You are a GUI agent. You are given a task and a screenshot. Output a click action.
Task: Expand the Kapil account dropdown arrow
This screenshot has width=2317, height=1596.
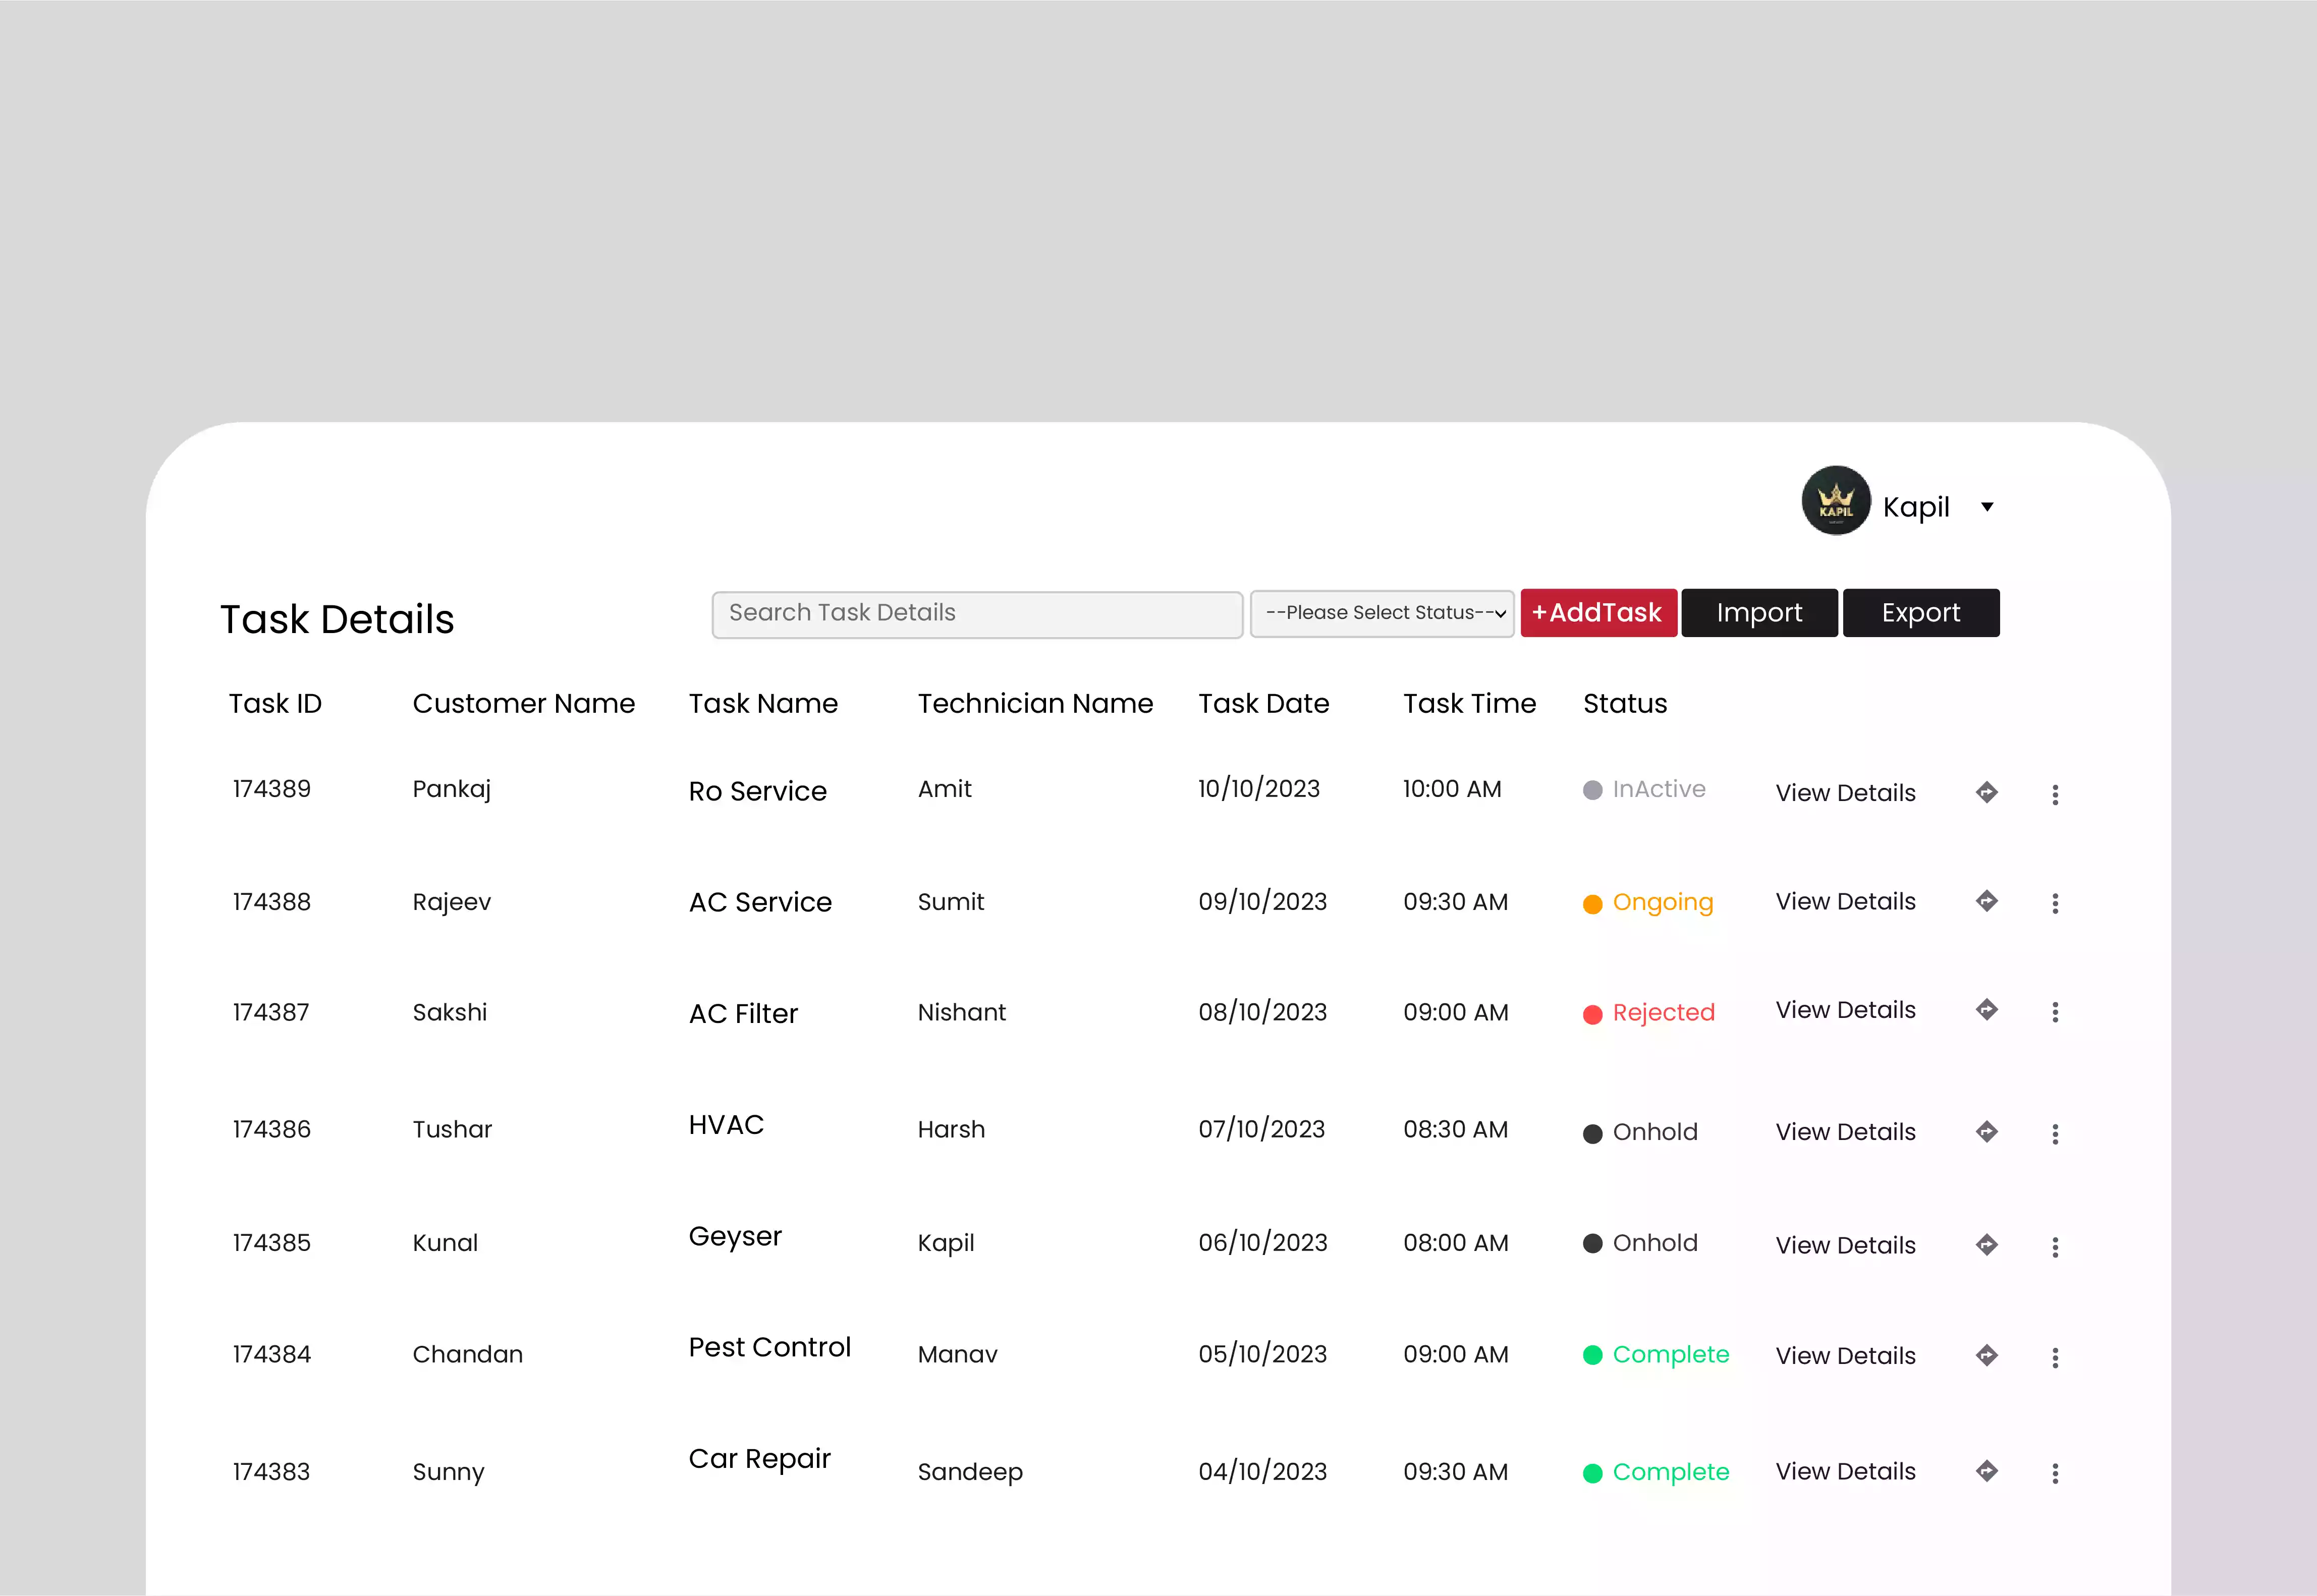point(1987,507)
